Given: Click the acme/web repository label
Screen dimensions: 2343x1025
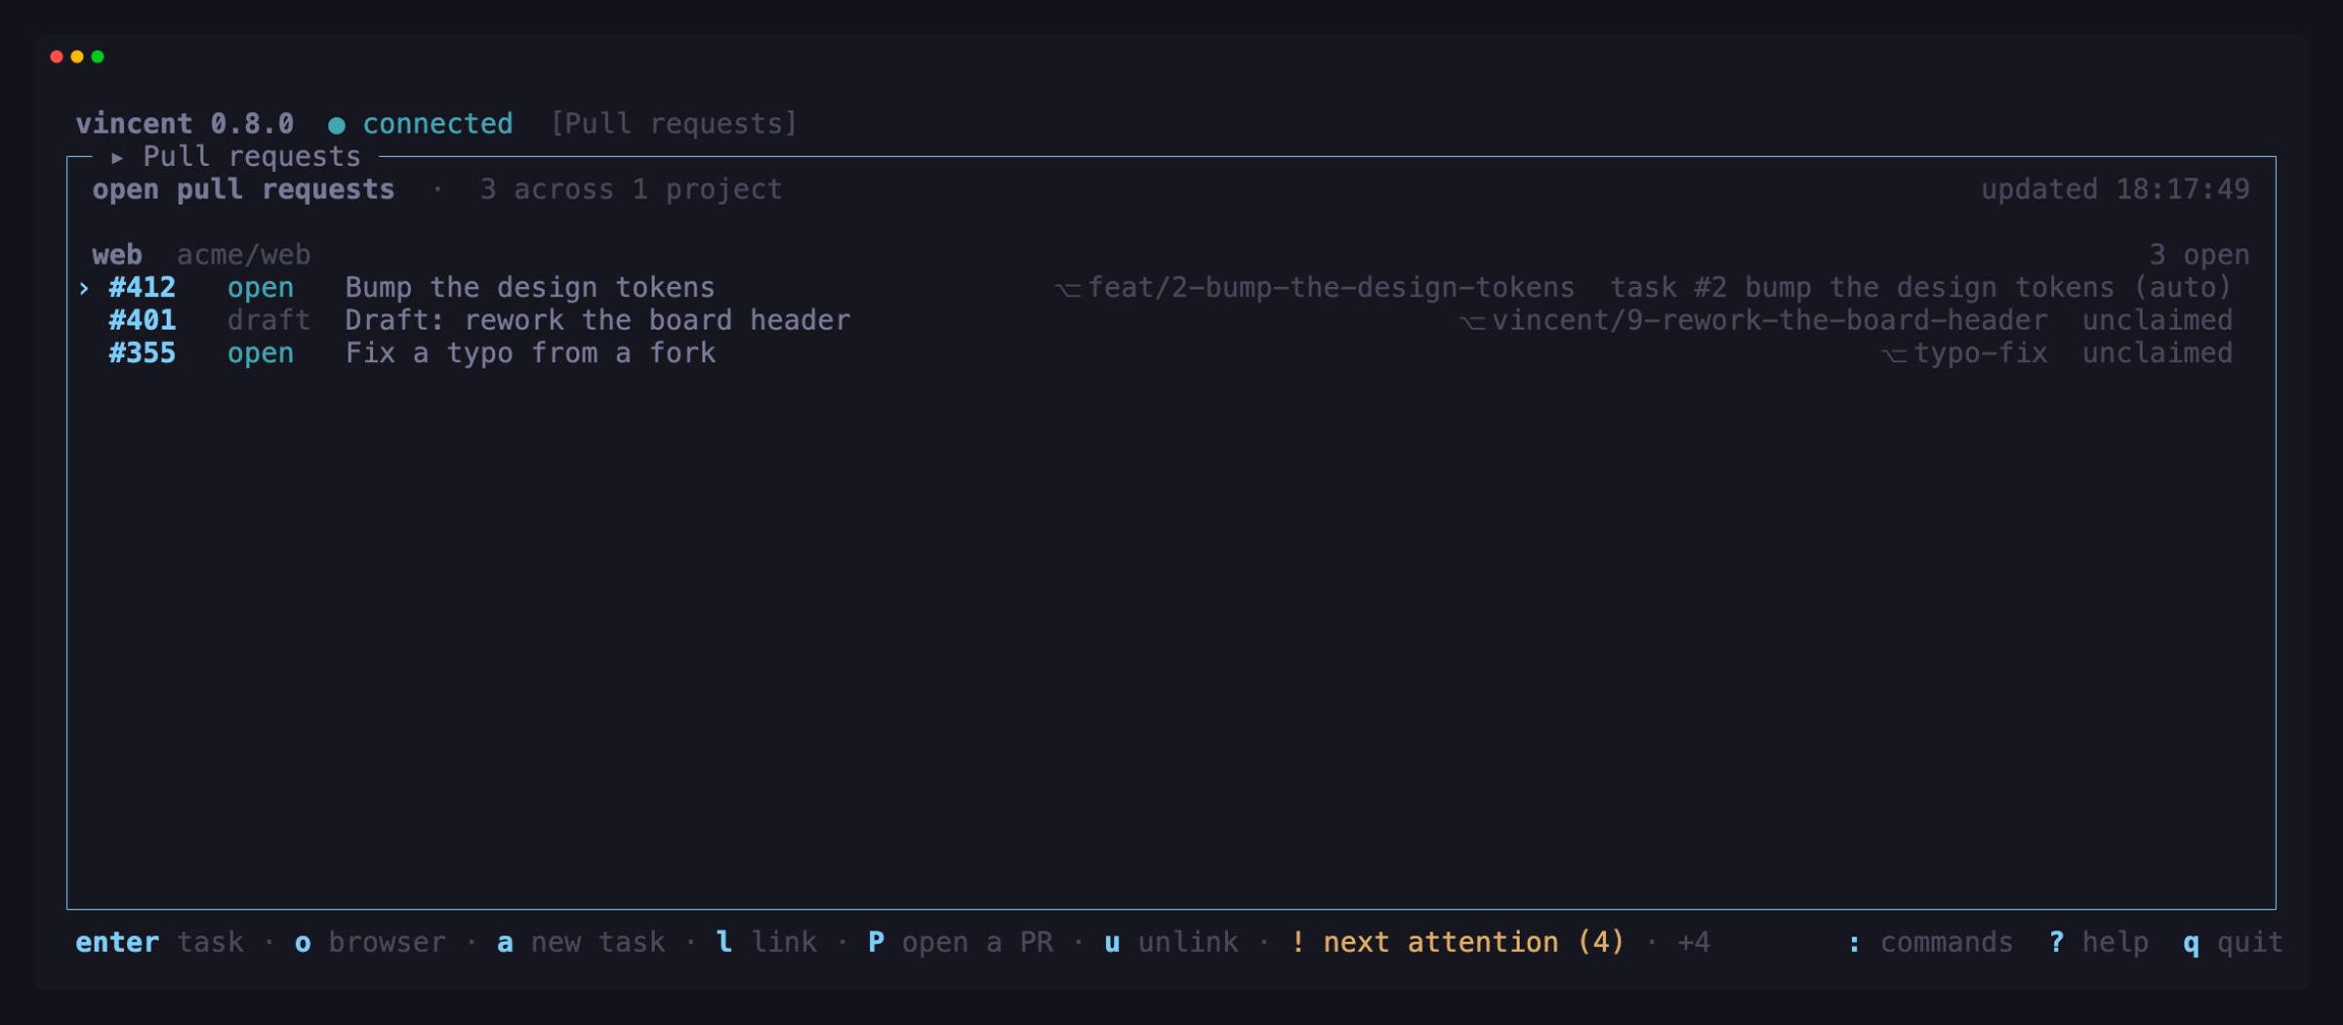Looking at the screenshot, I should (244, 256).
